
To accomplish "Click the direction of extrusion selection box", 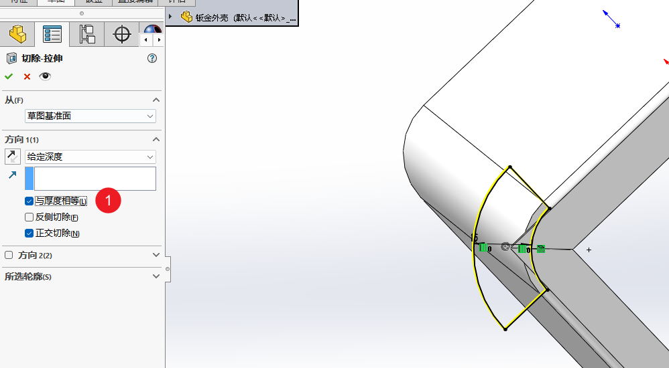I will [x=95, y=179].
